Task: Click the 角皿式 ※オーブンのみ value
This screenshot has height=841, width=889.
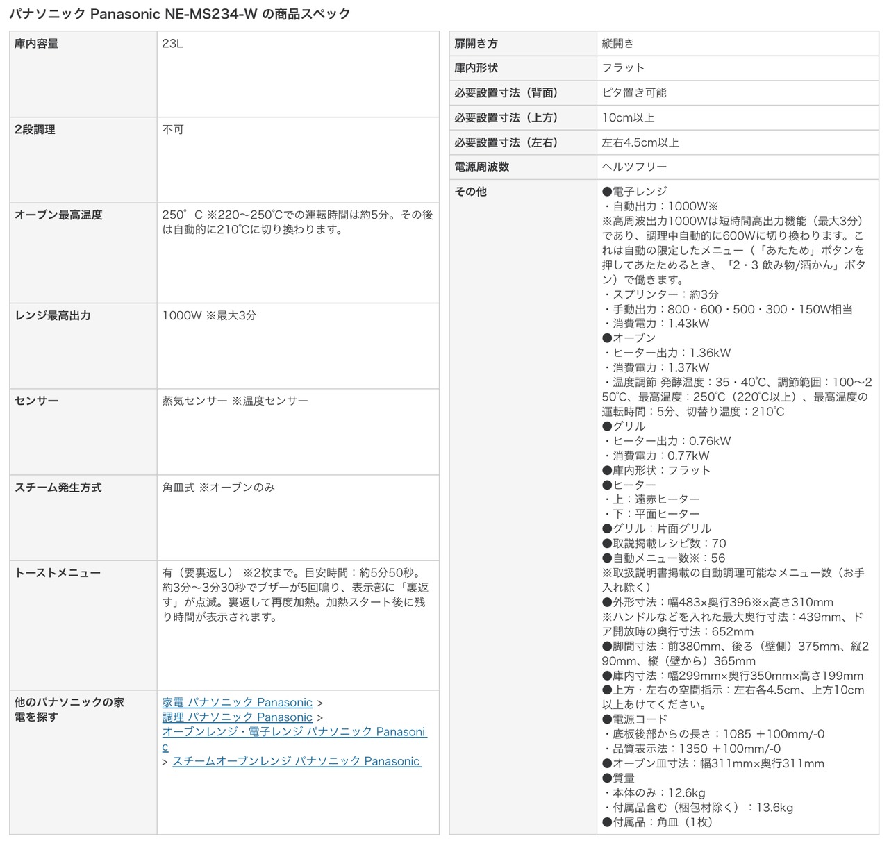Action: (219, 488)
